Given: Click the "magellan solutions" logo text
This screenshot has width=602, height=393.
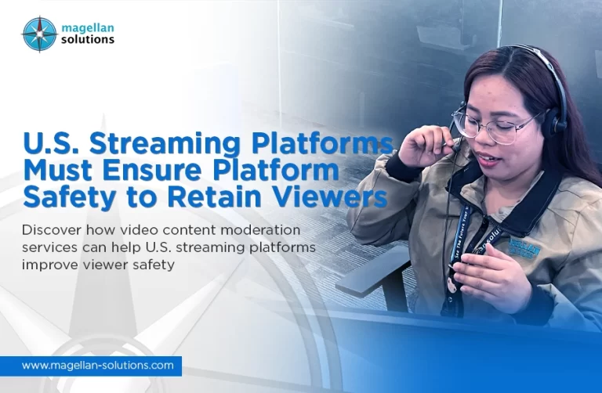Looking at the screenshot, I should [88, 34].
